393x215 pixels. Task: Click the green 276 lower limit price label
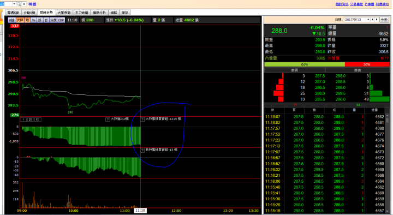15,115
